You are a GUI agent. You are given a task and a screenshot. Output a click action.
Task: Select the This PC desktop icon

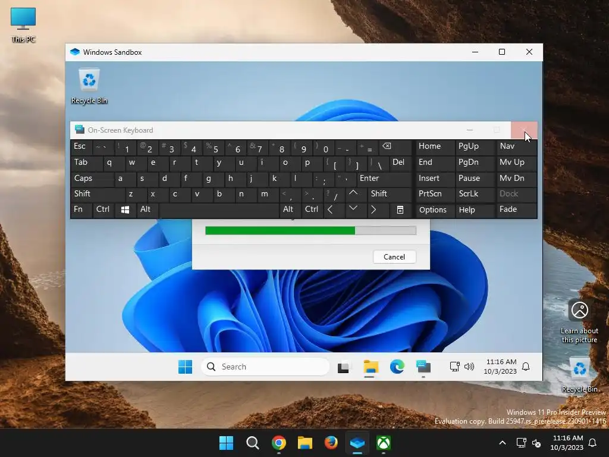[x=23, y=25]
